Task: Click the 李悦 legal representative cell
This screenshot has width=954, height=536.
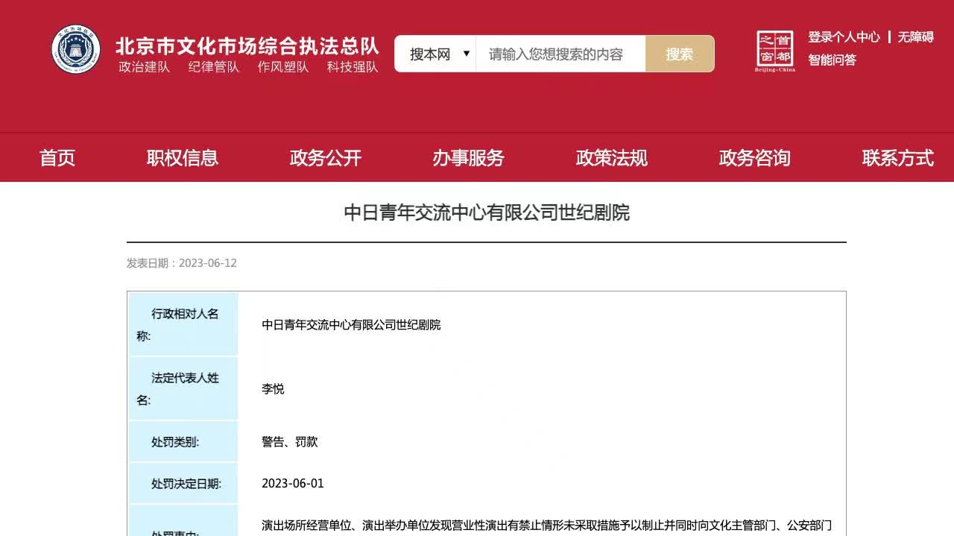Action: tap(273, 389)
